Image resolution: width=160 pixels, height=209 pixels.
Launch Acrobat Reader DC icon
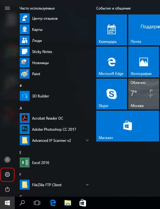click(25, 118)
